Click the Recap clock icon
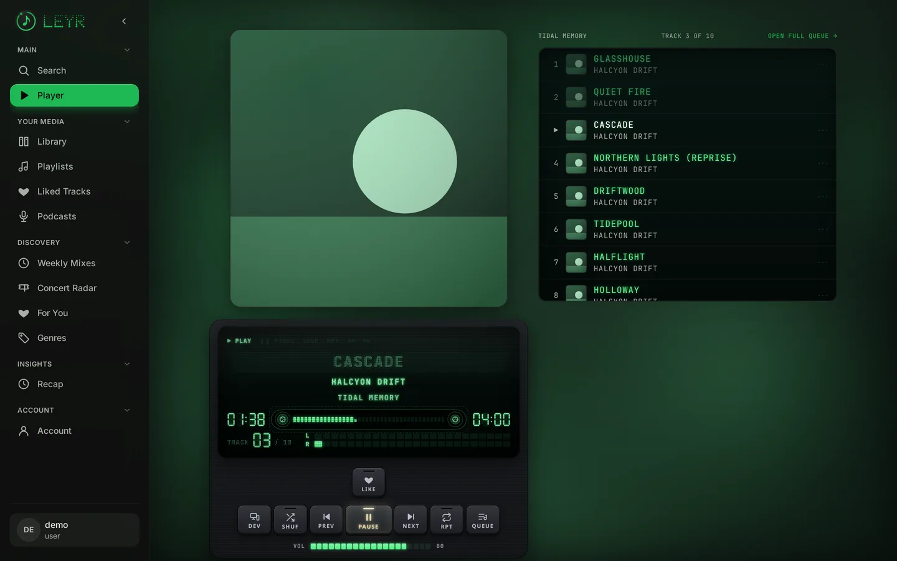This screenshot has width=897, height=561. pyautogui.click(x=24, y=384)
